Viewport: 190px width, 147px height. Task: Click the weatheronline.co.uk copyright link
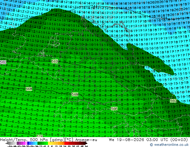169,145
